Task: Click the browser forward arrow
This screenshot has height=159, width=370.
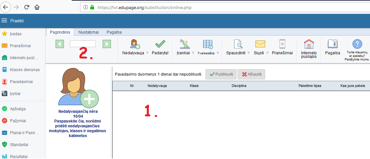Action: tap(16, 7)
